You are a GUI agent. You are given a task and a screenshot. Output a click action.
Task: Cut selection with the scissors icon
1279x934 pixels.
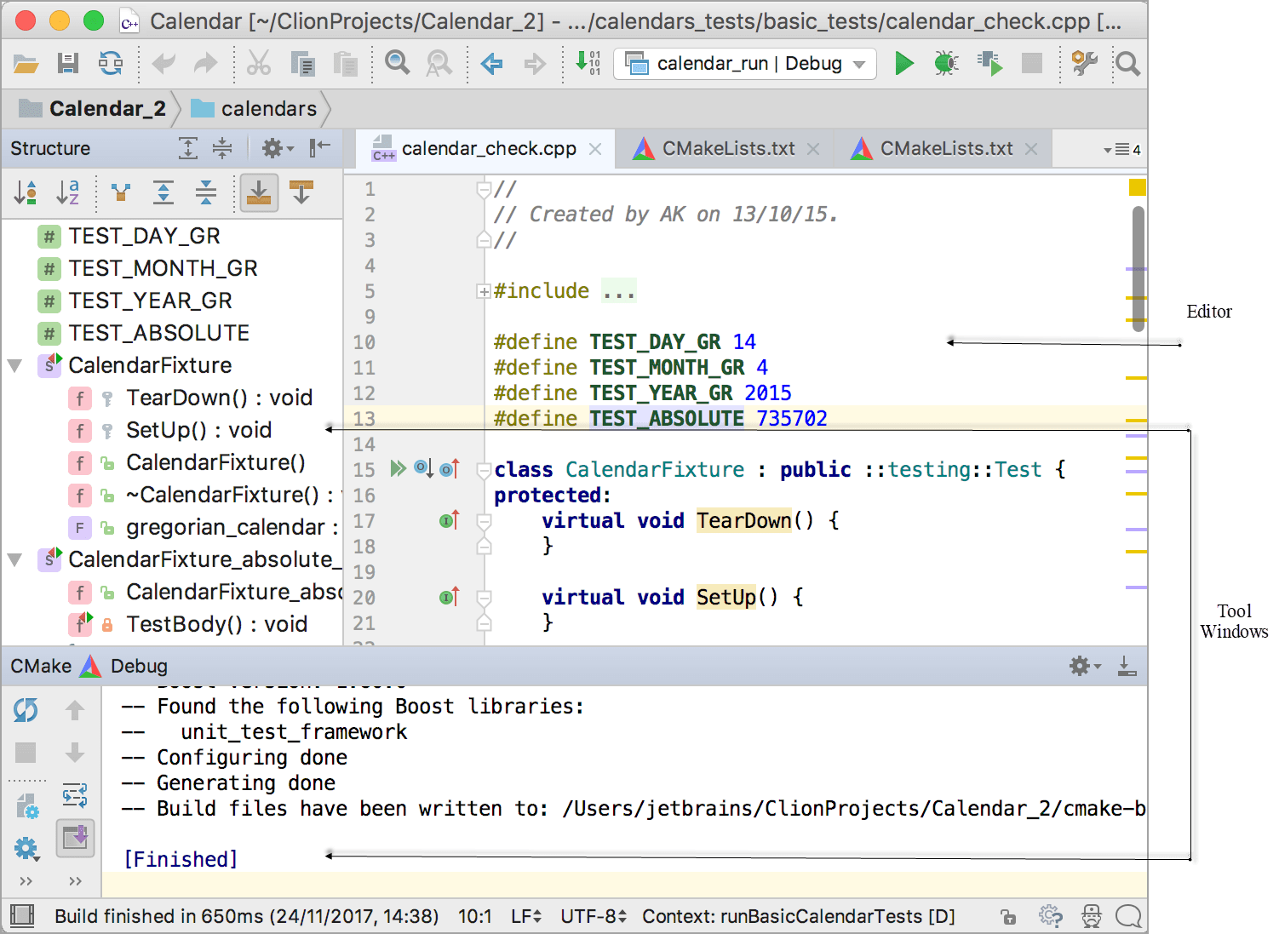tap(258, 63)
